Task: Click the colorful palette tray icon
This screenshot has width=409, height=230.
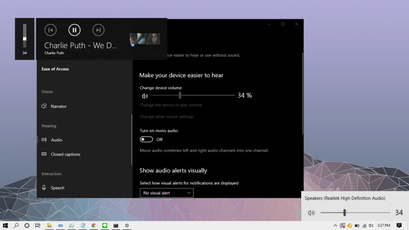Action: pos(350,225)
